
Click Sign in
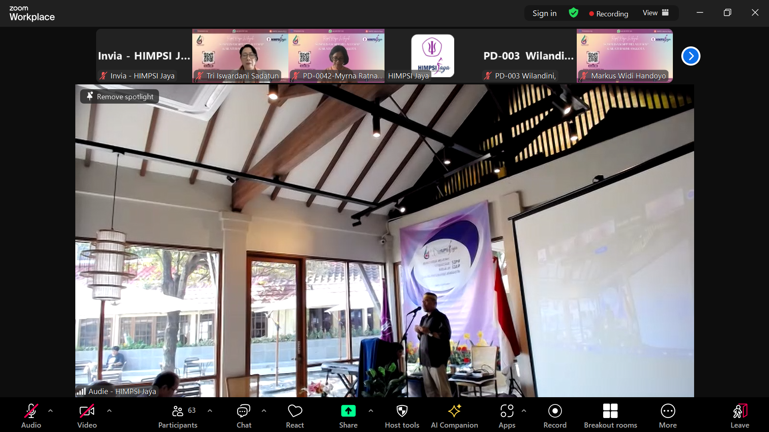(544, 13)
